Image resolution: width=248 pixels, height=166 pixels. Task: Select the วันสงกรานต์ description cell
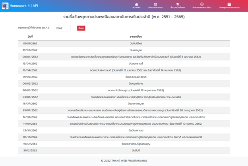click(136, 64)
